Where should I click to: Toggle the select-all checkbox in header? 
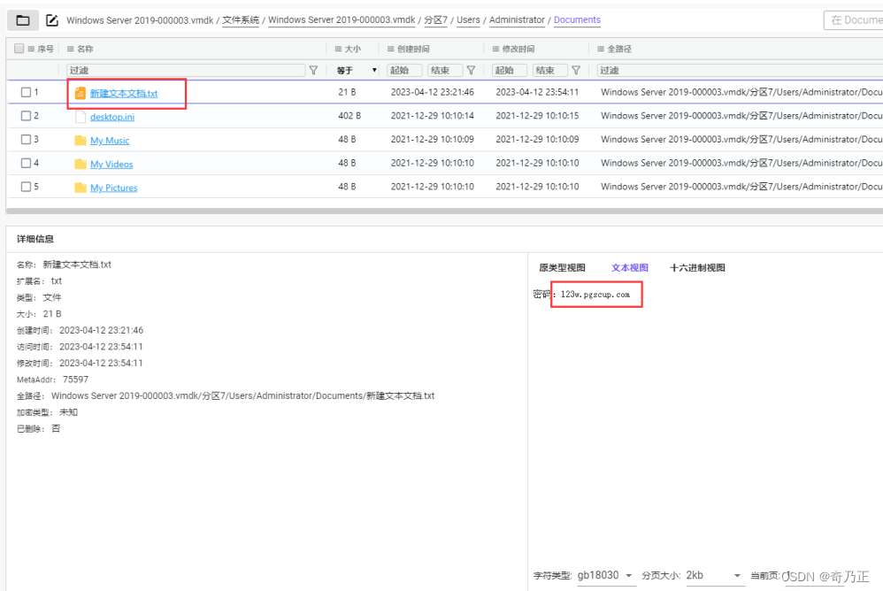click(x=19, y=49)
